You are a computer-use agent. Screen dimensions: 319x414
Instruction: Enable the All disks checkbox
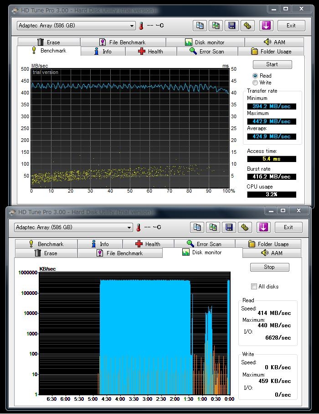[x=254, y=287]
